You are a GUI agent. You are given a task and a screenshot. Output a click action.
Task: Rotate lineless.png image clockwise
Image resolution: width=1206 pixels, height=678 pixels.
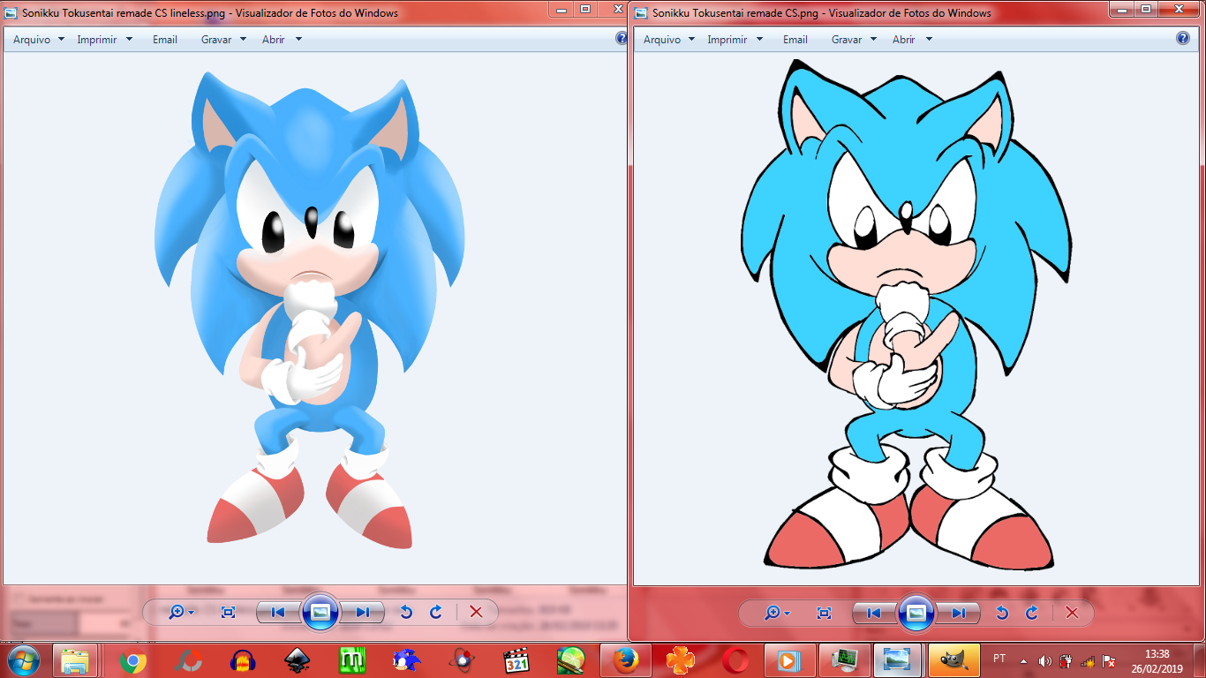[x=436, y=612]
